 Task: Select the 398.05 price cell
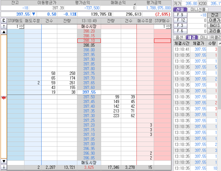[x=89, y=45]
